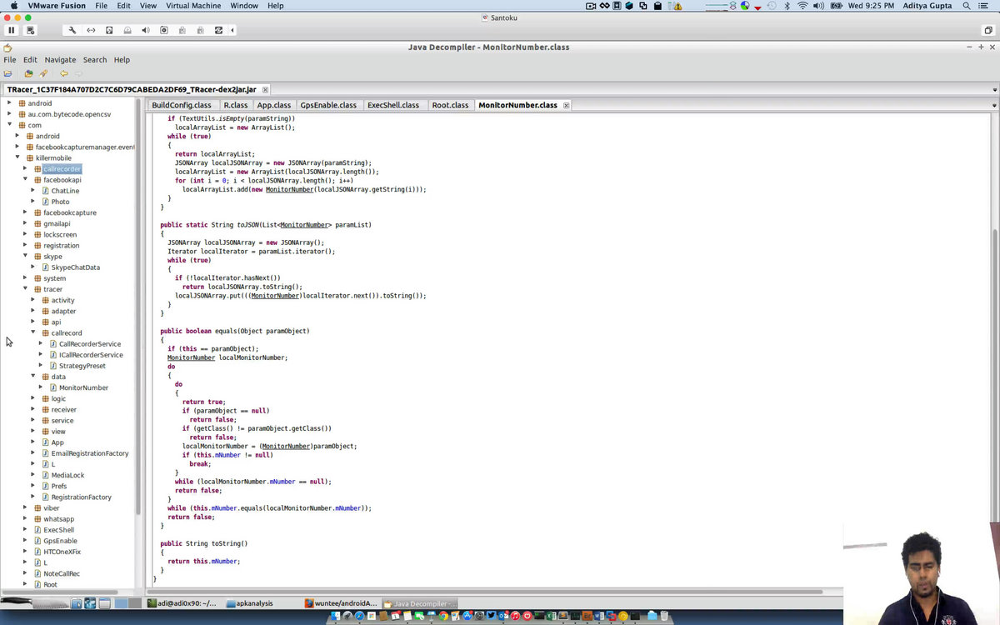Select ChatLine class in tree
The image size is (1000, 625).
click(x=65, y=191)
